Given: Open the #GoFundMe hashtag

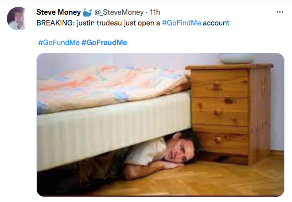Looking at the screenshot, I should click(x=59, y=43).
